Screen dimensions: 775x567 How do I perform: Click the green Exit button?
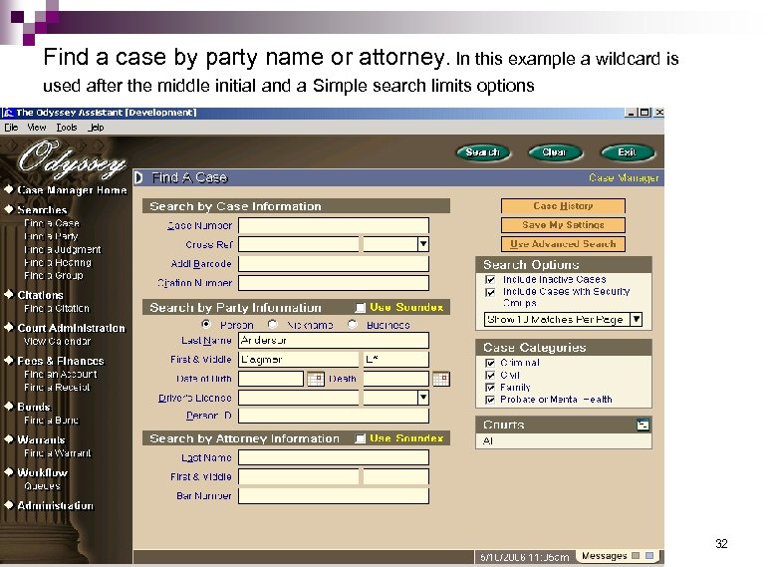[628, 152]
